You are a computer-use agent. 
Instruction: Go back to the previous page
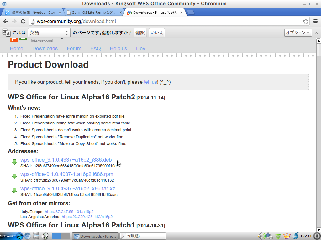pos(6,22)
